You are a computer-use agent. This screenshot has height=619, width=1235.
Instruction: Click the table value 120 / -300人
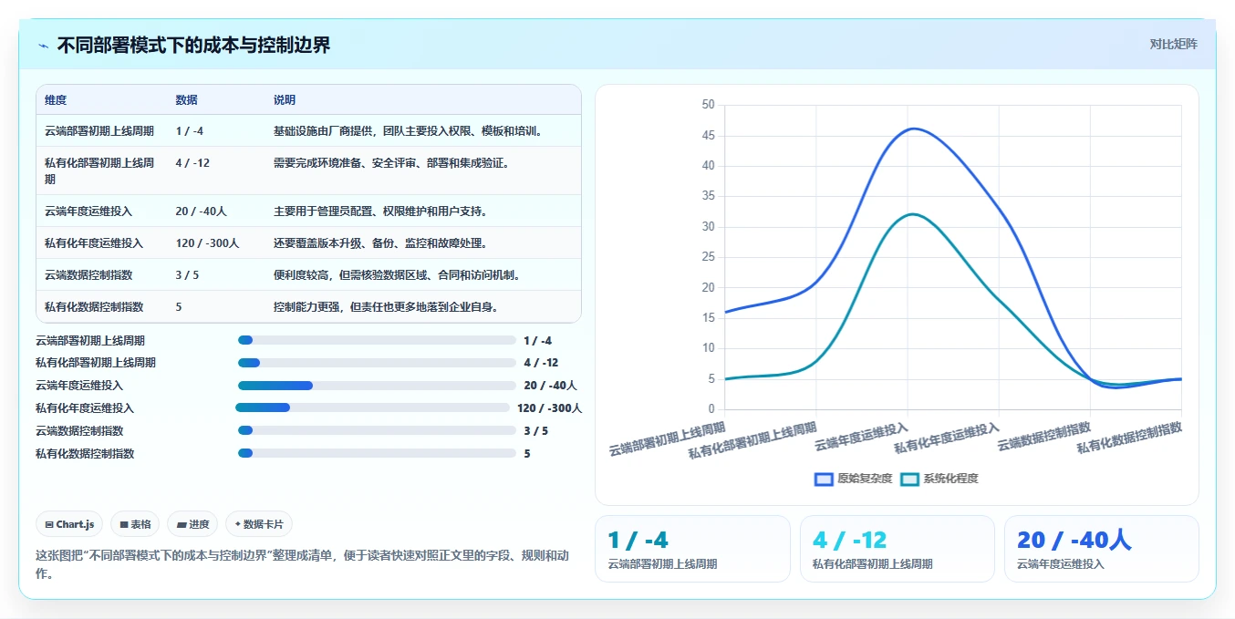(207, 242)
